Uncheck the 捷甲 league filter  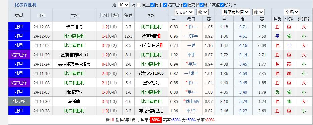[152, 5]
